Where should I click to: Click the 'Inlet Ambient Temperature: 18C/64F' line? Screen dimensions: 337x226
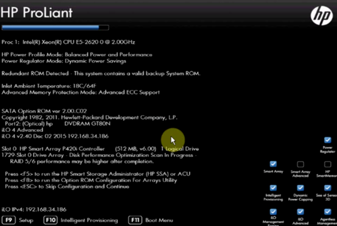click(49, 86)
